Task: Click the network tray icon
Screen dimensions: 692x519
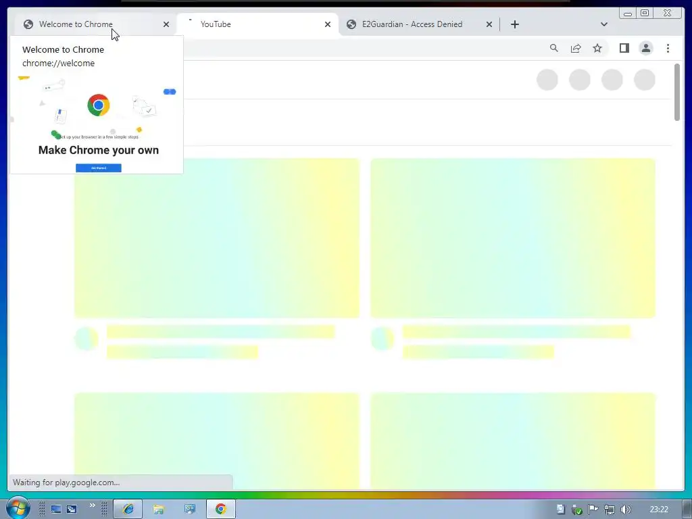Action: point(609,510)
